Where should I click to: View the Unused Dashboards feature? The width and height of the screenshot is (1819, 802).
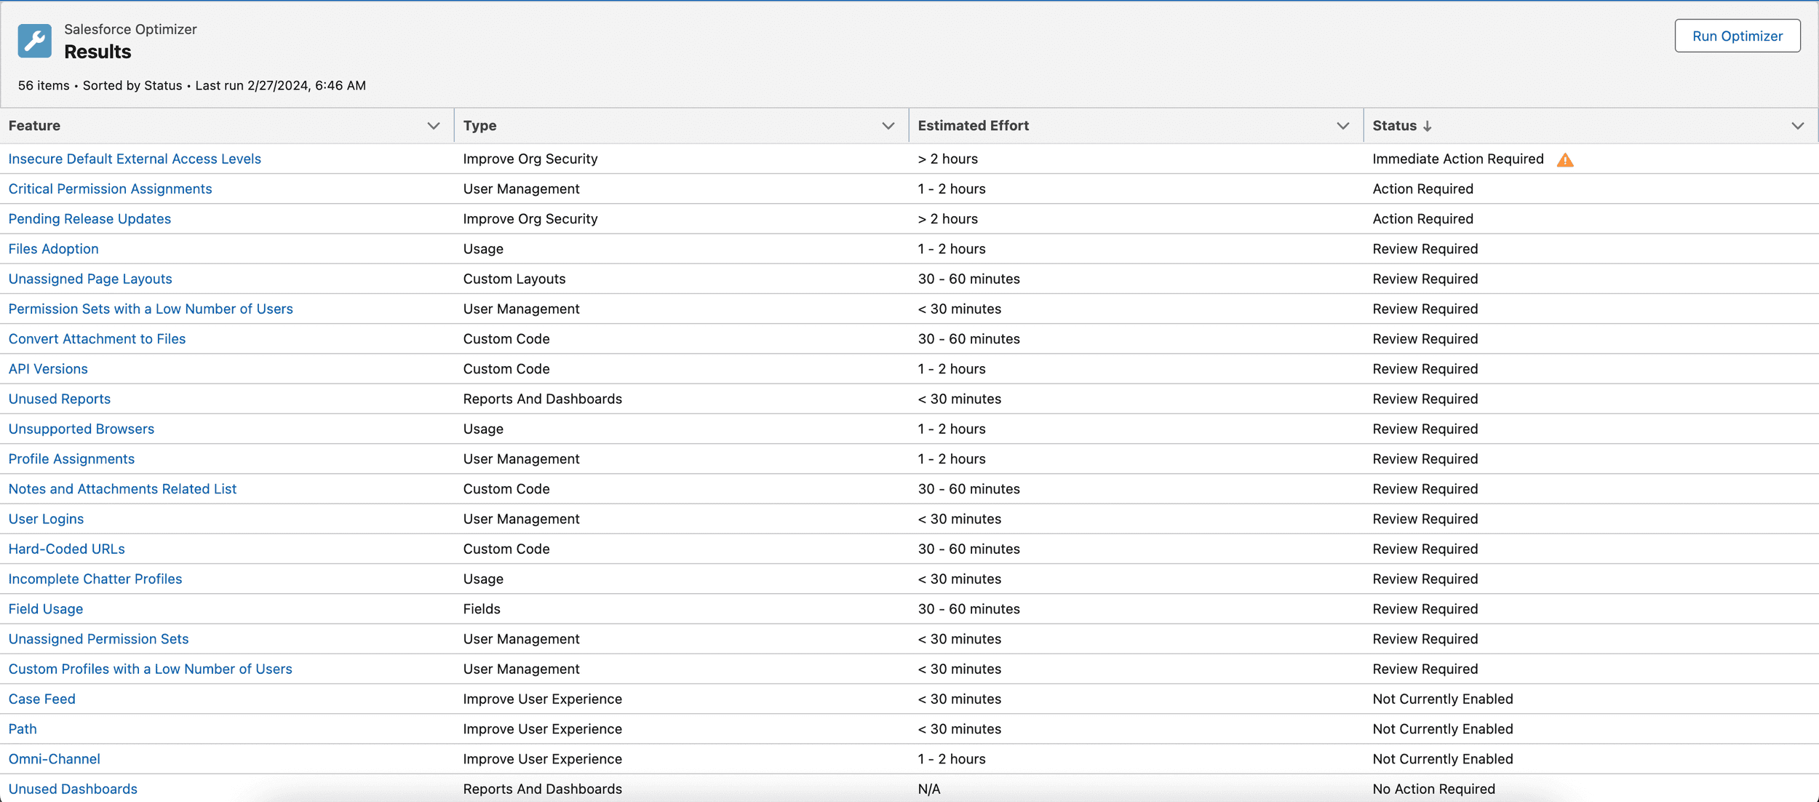pyautogui.click(x=73, y=788)
